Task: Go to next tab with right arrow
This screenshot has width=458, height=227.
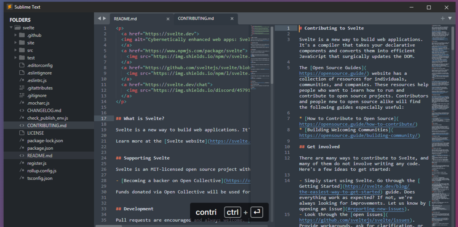Action: point(105,18)
